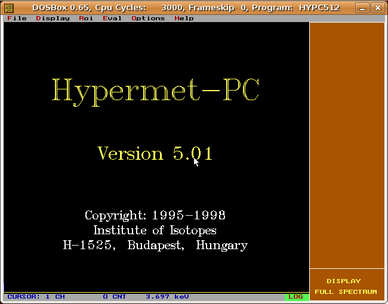Close the DOSBox window
The image size is (388, 304).
tap(378, 8)
